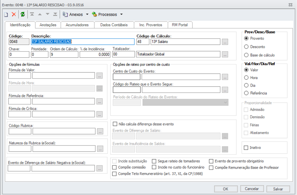Image resolution: width=297 pixels, height=195 pixels.
Task: Open lookup for Código de Cálculo
Action: pyautogui.click(x=225, y=42)
